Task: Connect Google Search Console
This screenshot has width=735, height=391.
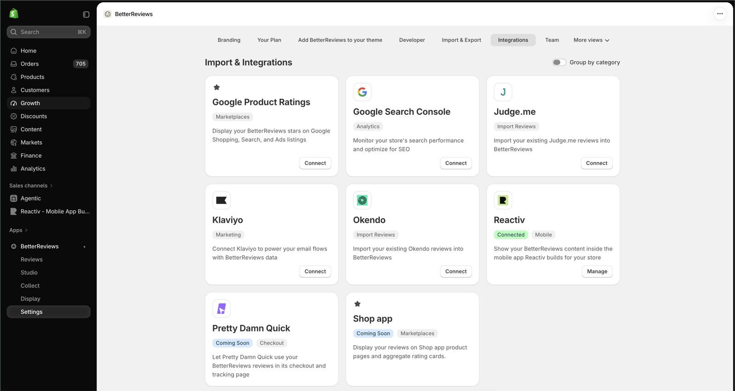Action: (x=456, y=163)
